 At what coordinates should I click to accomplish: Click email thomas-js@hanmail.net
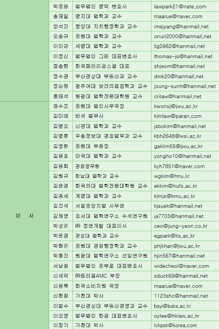click(x=183, y=56)
